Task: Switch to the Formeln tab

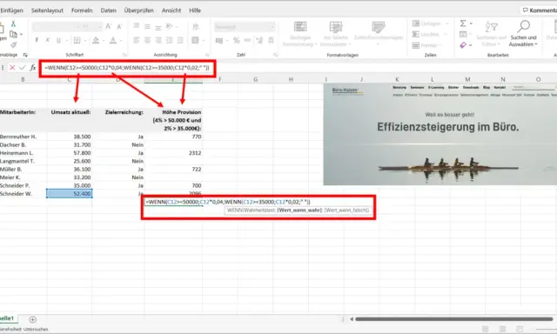Action: pyautogui.click(x=82, y=10)
